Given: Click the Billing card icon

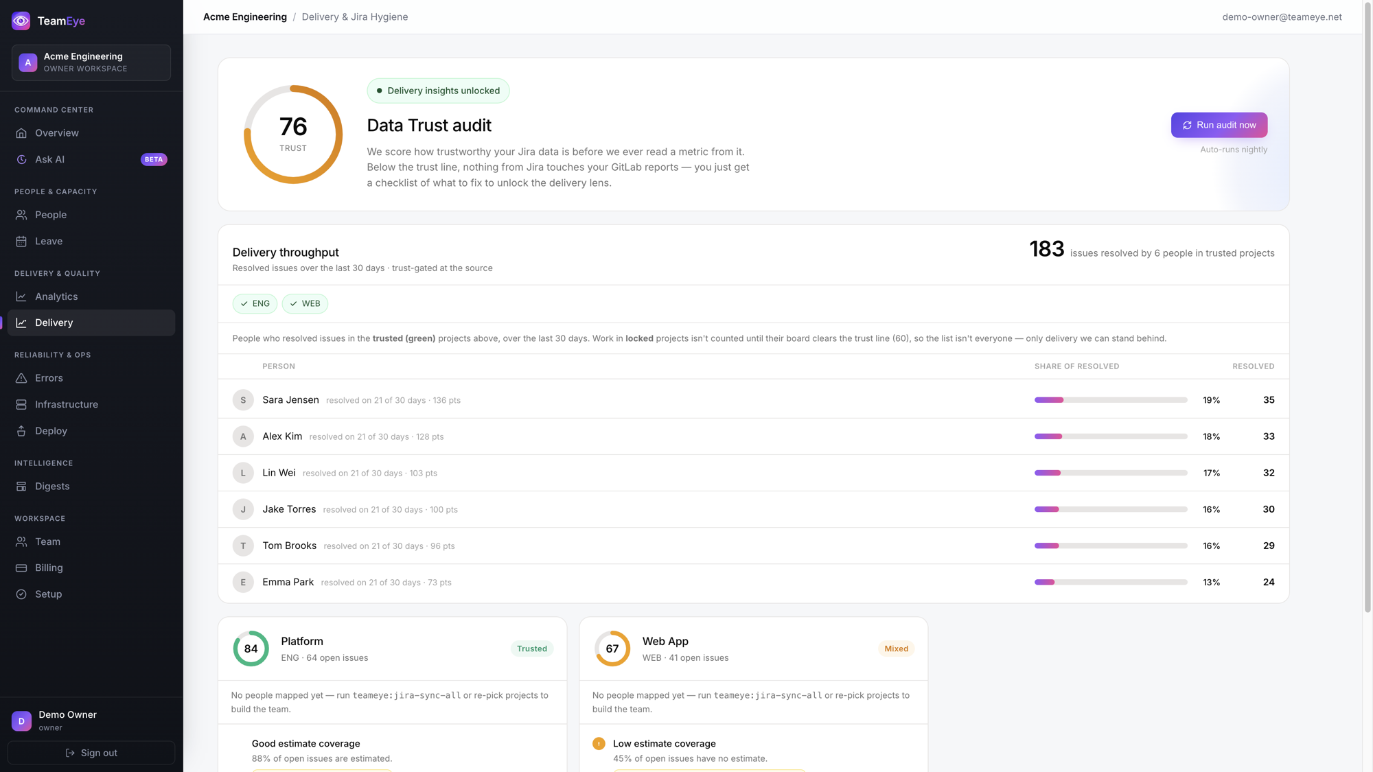Looking at the screenshot, I should point(21,568).
